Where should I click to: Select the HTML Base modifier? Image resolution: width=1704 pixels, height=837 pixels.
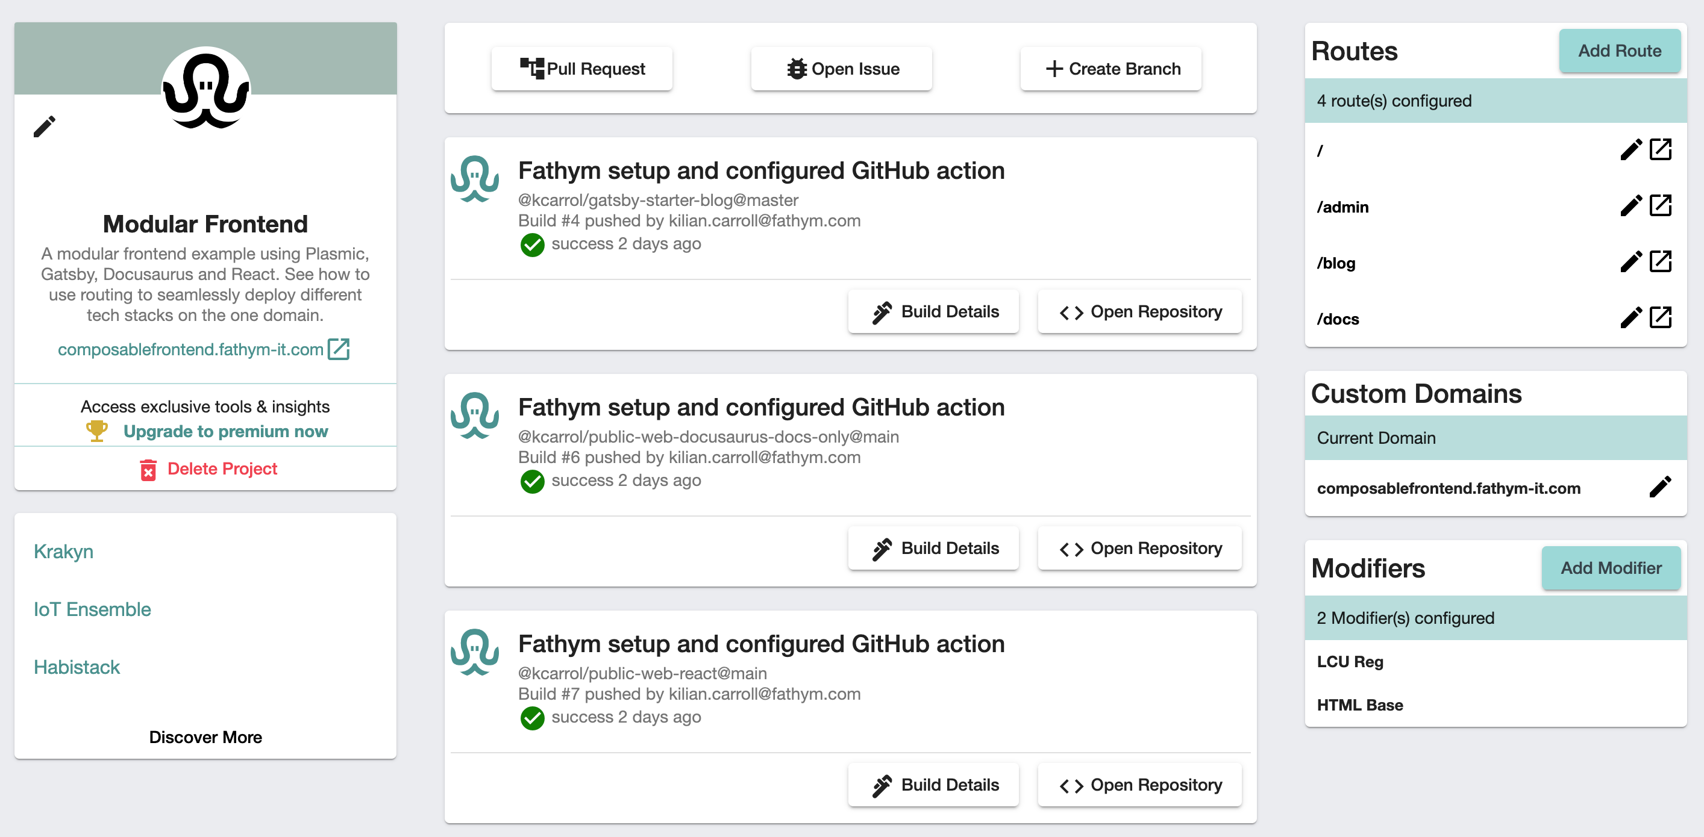(x=1359, y=705)
